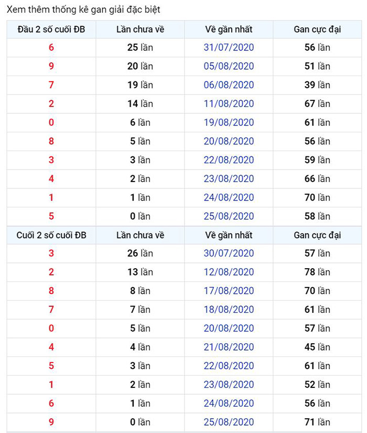367x433 pixels.
Task: Select the '71 lần' cell in last row
Action: pos(317,422)
